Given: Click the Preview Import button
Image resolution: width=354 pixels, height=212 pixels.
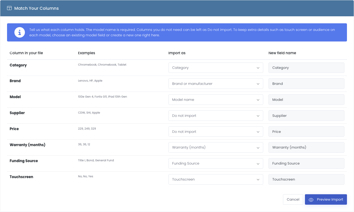Looking at the screenshot, I should point(326,200).
